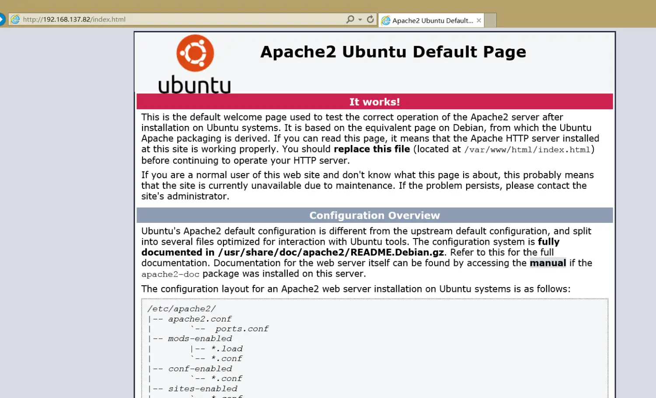Open the address bar dropdown arrow
The height and width of the screenshot is (398, 656).
[x=360, y=20]
